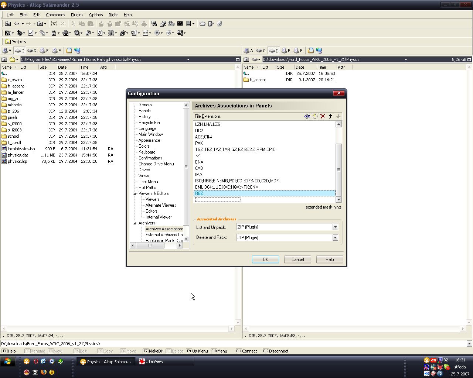The width and height of the screenshot is (473, 378).
Task: Click the Find files binoculars icon
Action: [154, 24]
